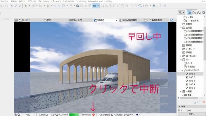Collapse the 00 レンダリング camera path node

pos(183,70)
